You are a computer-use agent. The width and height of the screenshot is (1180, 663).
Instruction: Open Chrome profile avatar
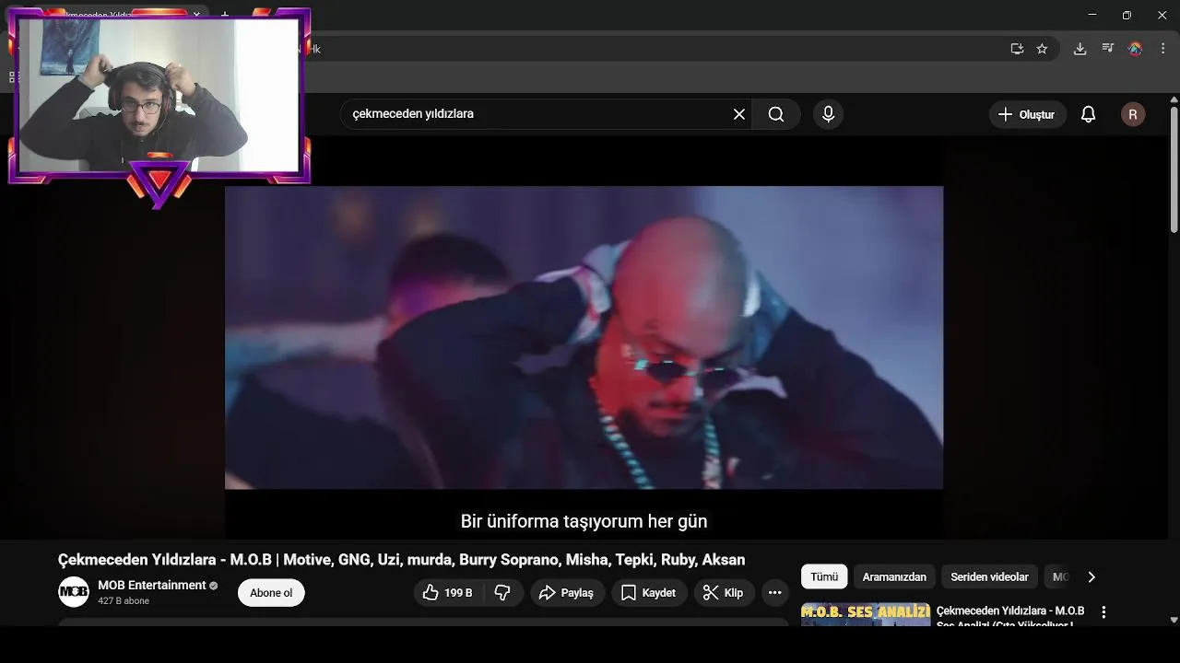click(1136, 49)
